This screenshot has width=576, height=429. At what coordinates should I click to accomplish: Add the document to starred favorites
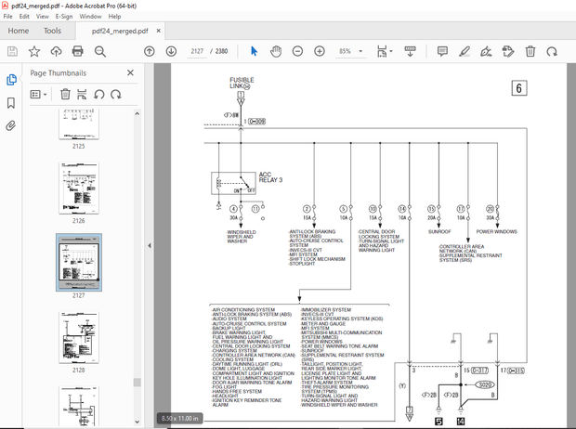click(x=34, y=51)
